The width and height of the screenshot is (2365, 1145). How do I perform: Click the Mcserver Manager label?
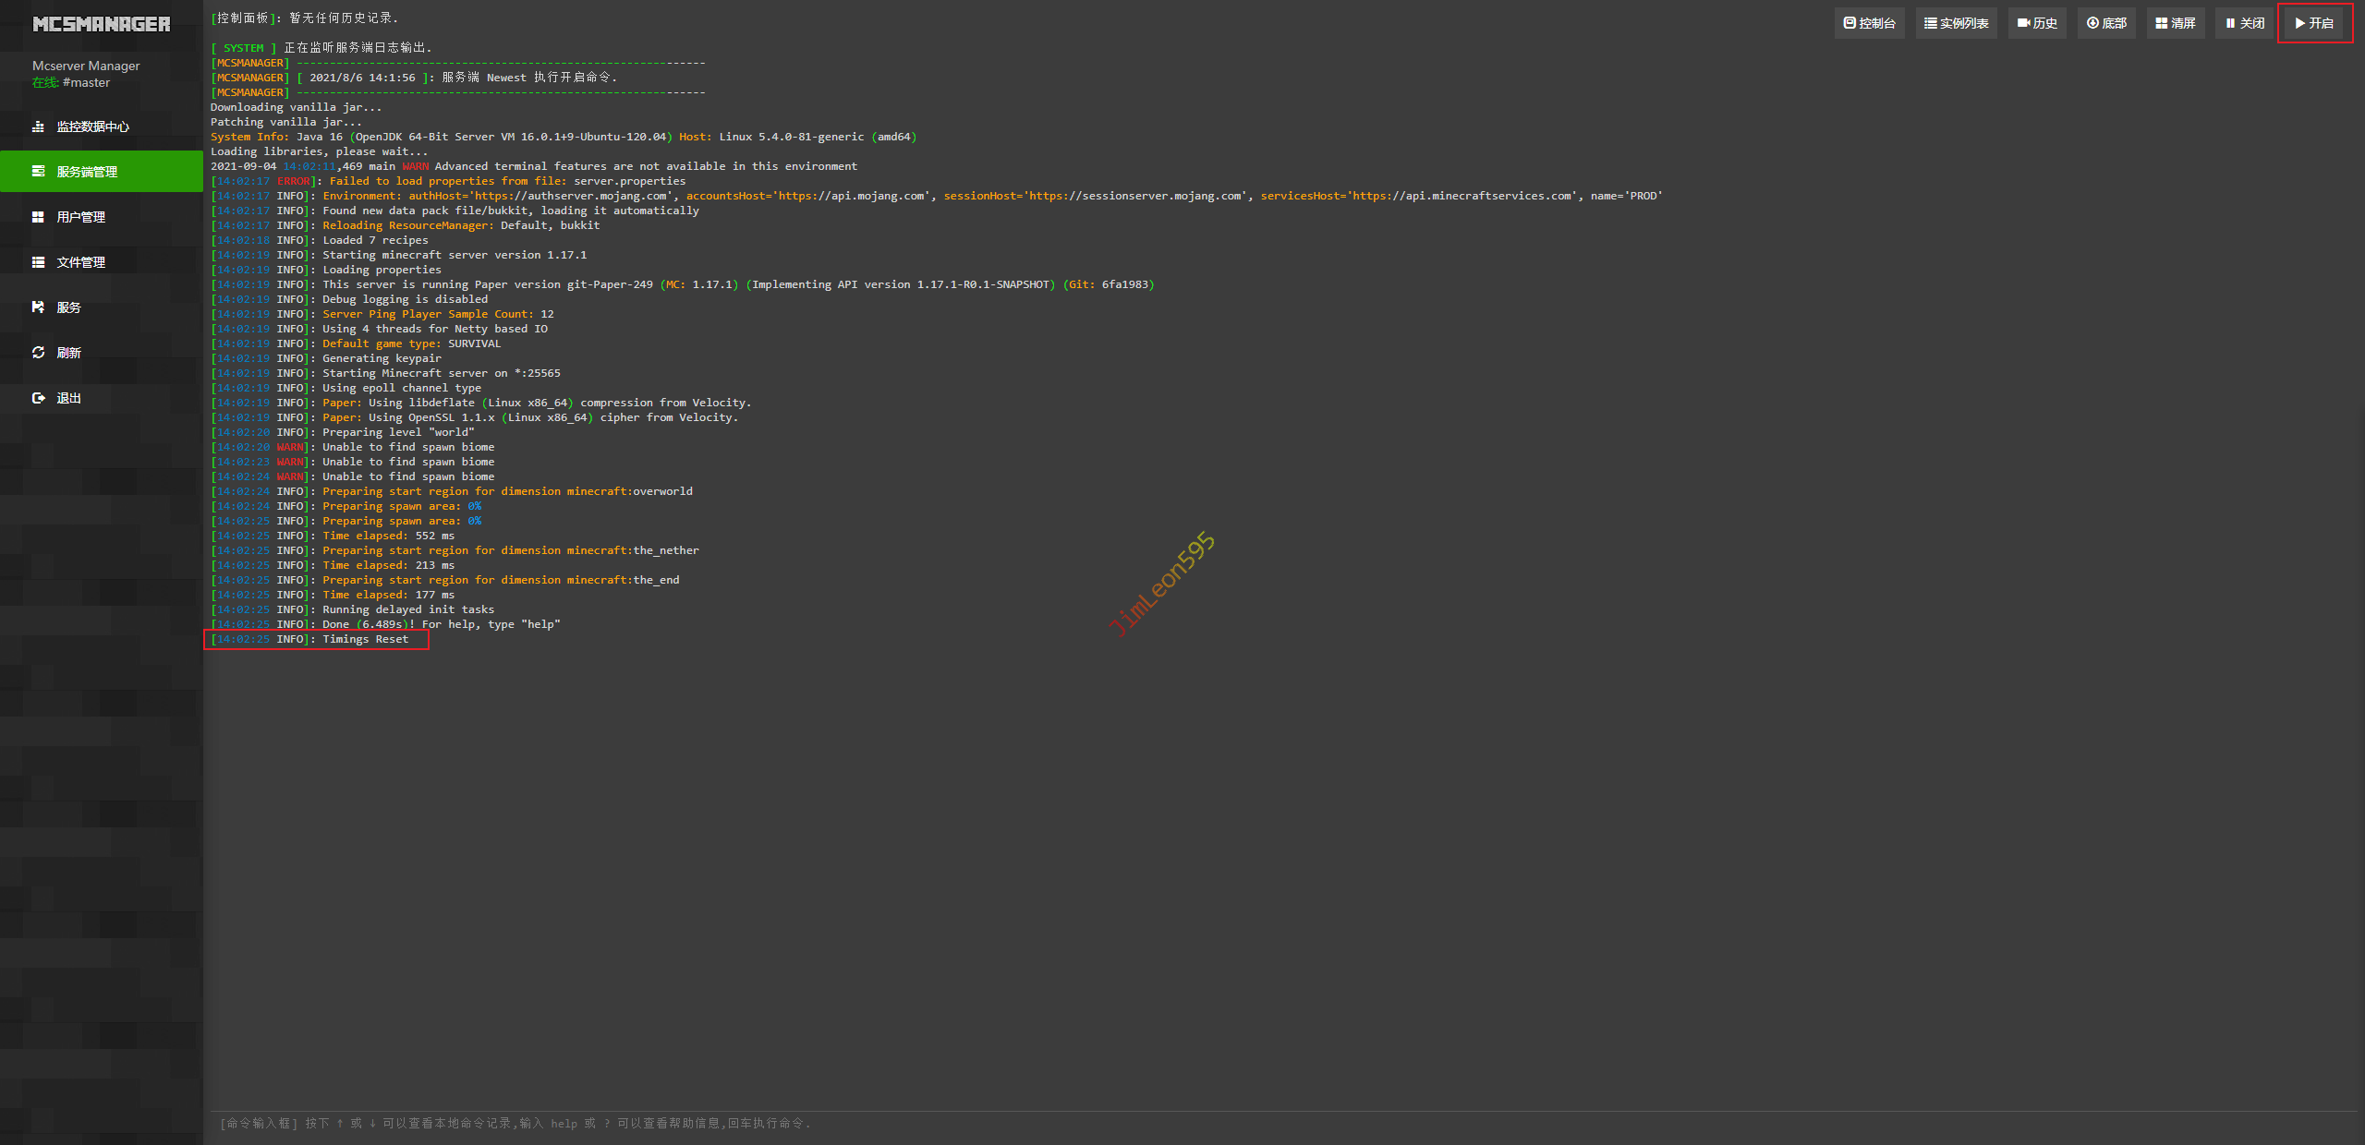86,66
